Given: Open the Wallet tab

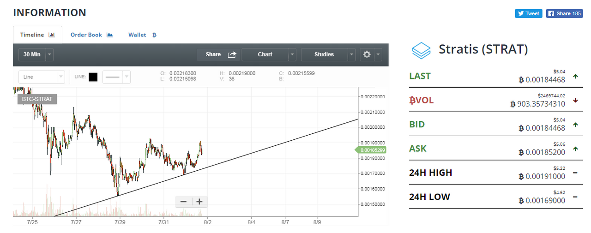Looking at the screenshot, I should (142, 35).
